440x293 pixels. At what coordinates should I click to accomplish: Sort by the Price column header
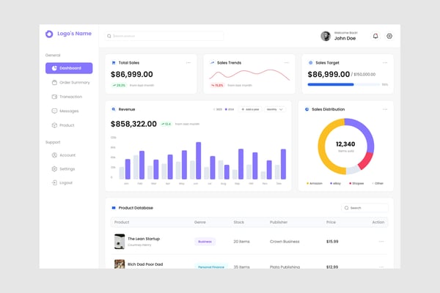[331, 222]
